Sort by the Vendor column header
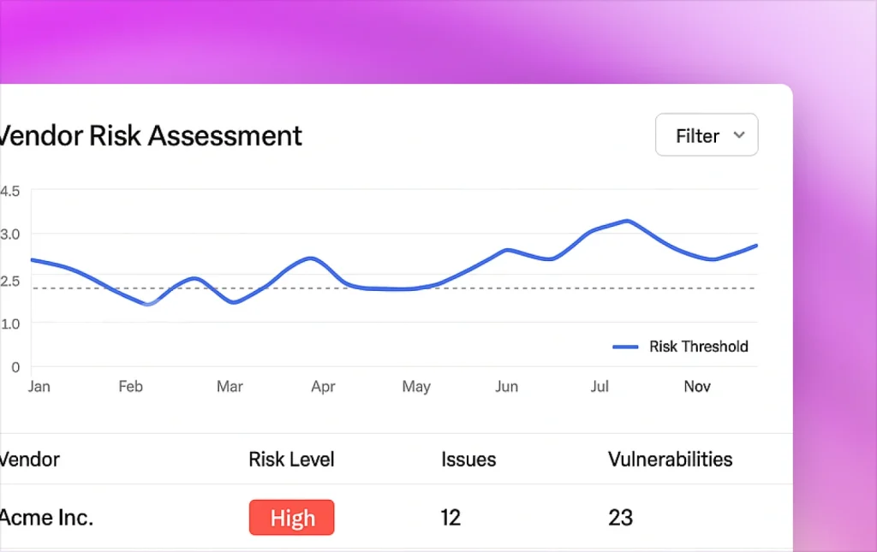Image resolution: width=877 pixels, height=552 pixels. tap(30, 459)
